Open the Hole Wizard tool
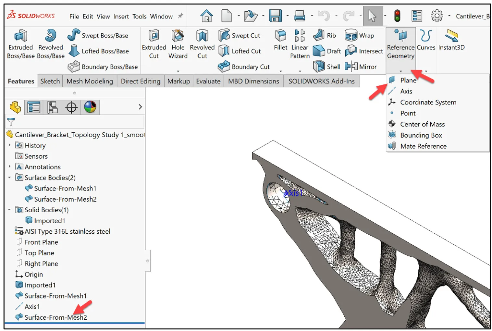The height and width of the screenshot is (331, 492). click(x=178, y=36)
